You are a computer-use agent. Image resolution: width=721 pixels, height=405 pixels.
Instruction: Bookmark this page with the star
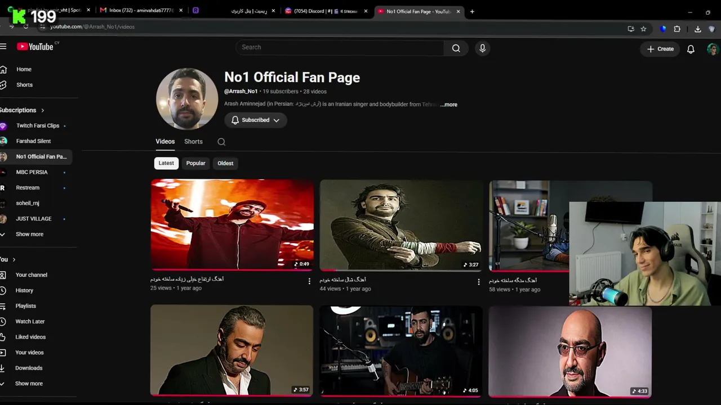tap(643, 29)
